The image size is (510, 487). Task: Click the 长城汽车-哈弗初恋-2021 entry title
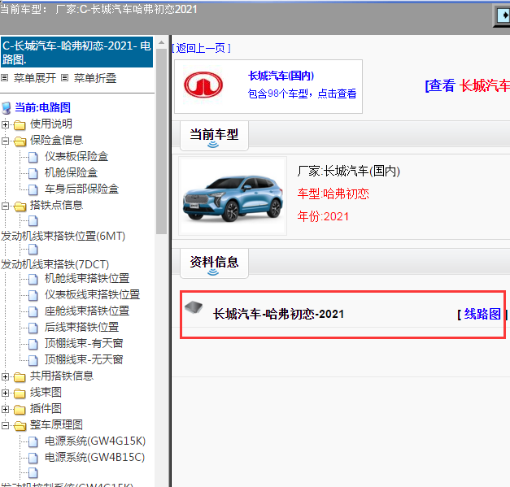tap(278, 315)
